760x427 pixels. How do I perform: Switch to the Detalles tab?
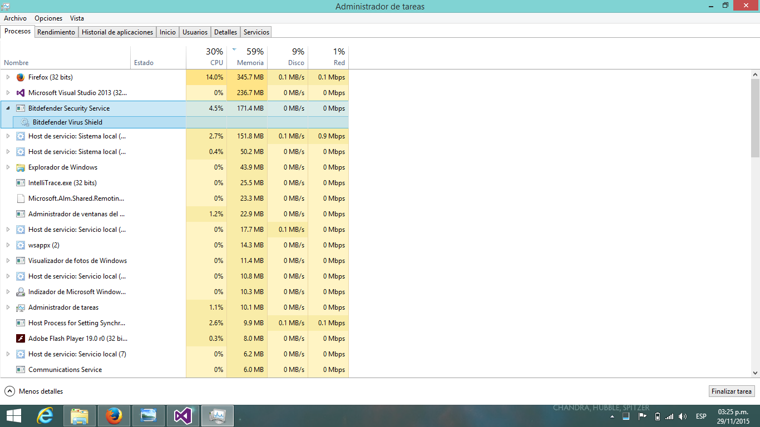point(225,32)
